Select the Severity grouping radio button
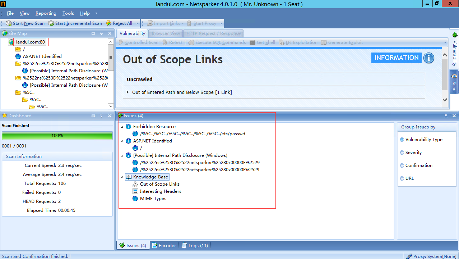The width and height of the screenshot is (459, 259). tap(402, 153)
